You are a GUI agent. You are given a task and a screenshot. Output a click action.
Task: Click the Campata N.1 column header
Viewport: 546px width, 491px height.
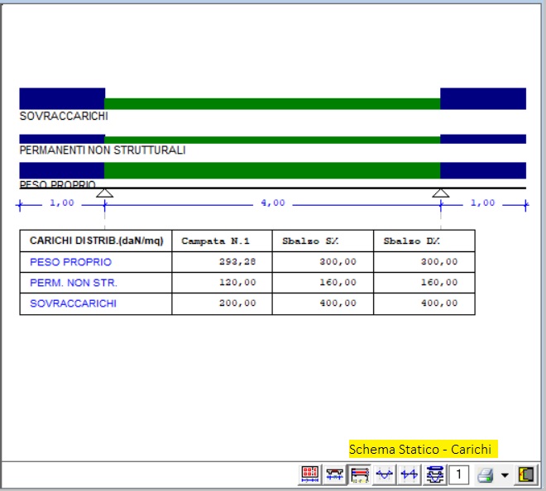click(215, 241)
